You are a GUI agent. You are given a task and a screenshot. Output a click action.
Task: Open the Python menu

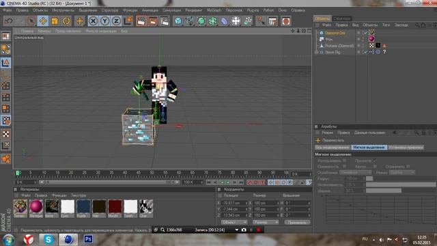(268, 10)
